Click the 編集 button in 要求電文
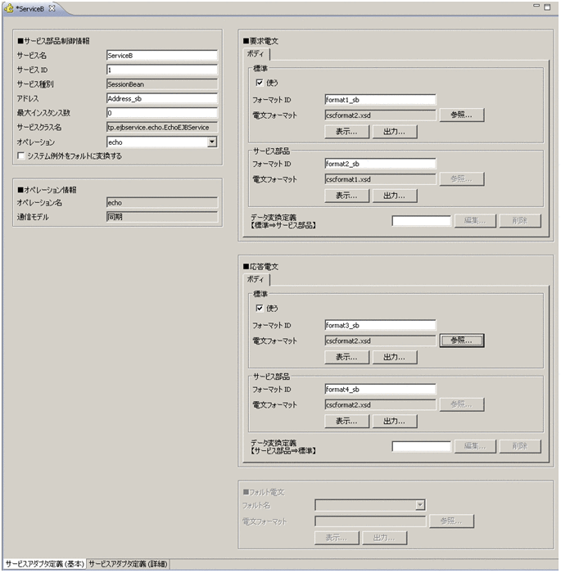The image size is (561, 573). tap(475, 221)
